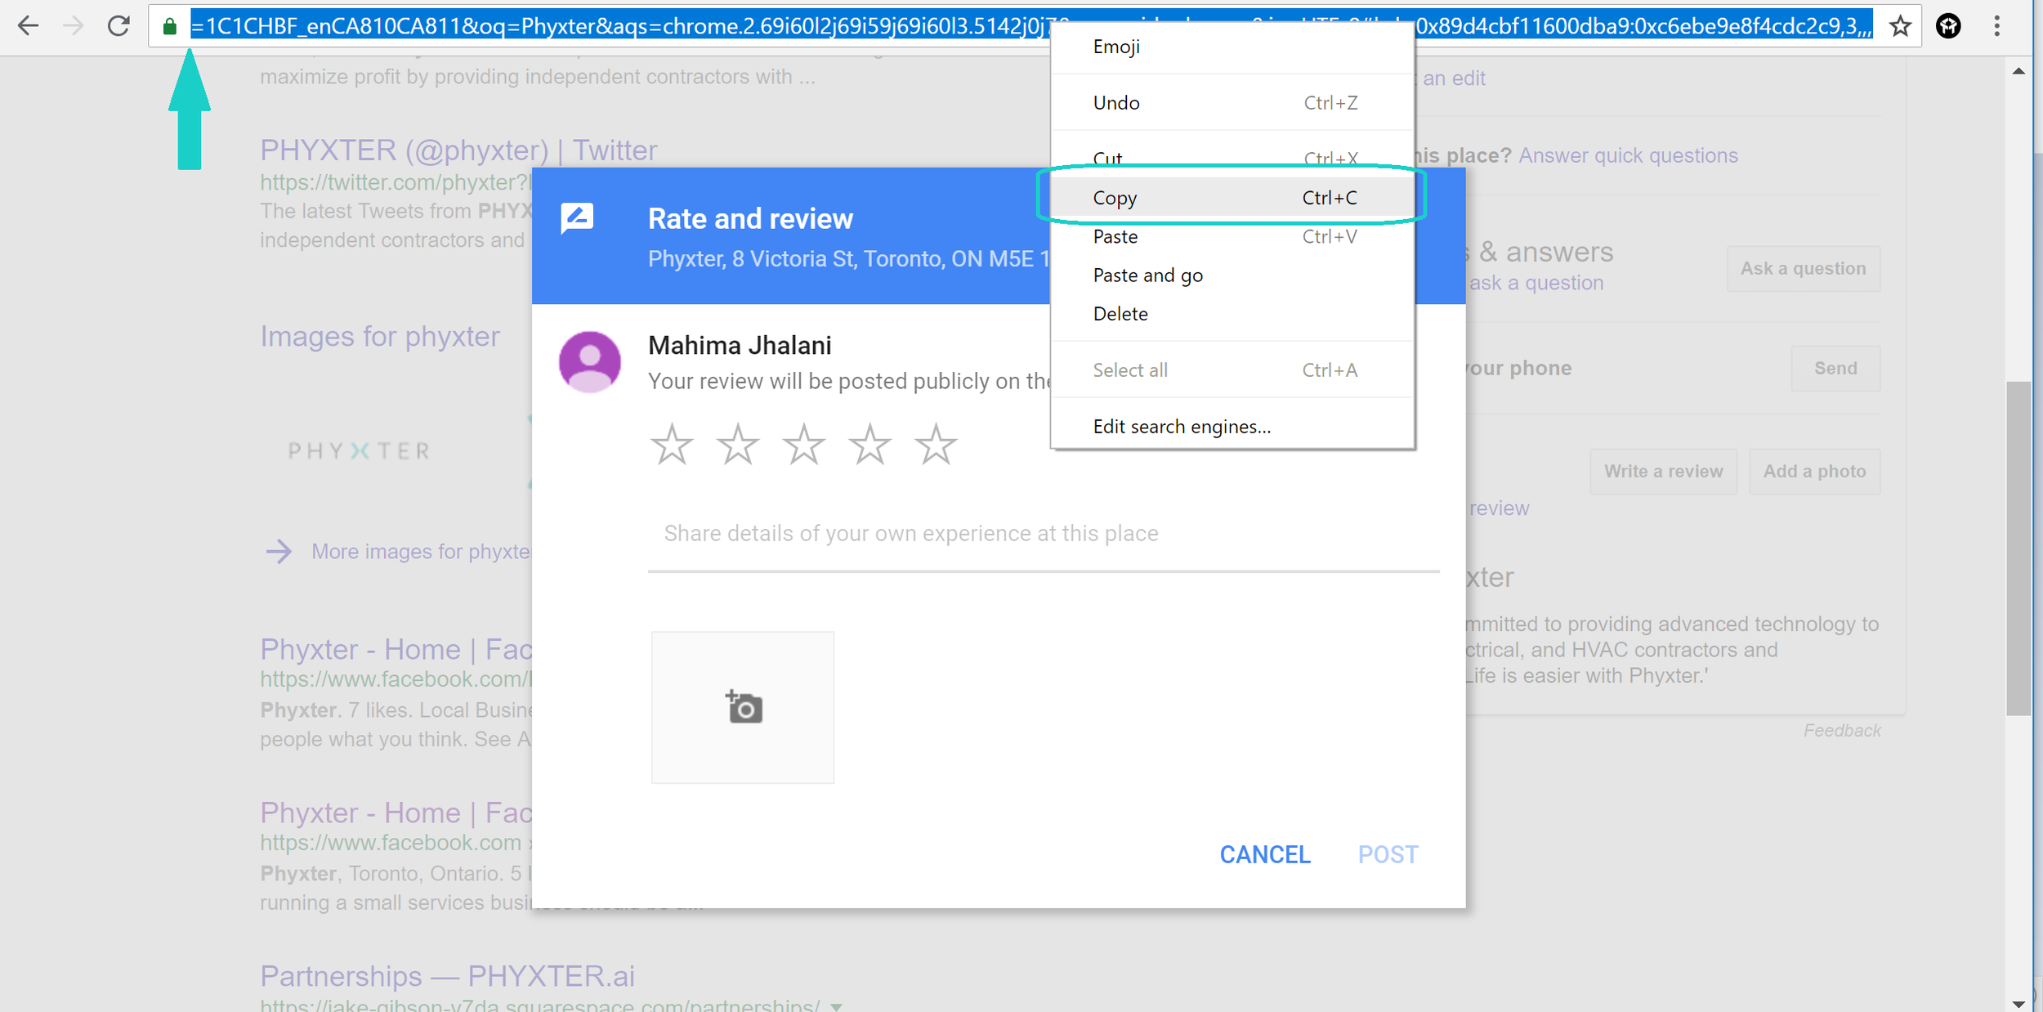Click the Rate and review pencil icon
Image resolution: width=2043 pixels, height=1012 pixels.
tap(577, 218)
